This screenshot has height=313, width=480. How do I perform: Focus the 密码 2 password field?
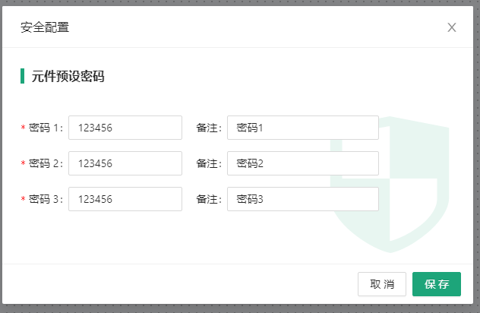(125, 163)
